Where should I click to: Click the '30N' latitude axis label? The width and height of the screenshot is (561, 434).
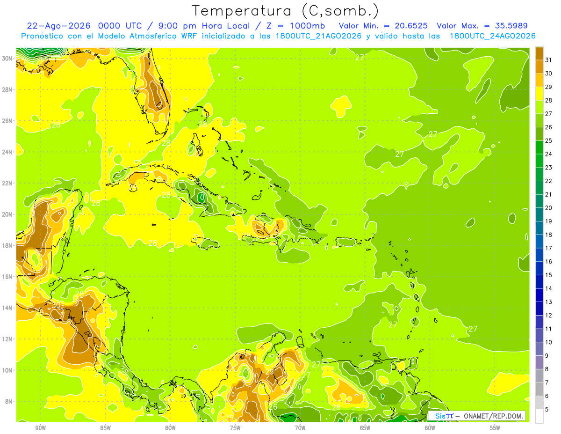tap(7, 59)
